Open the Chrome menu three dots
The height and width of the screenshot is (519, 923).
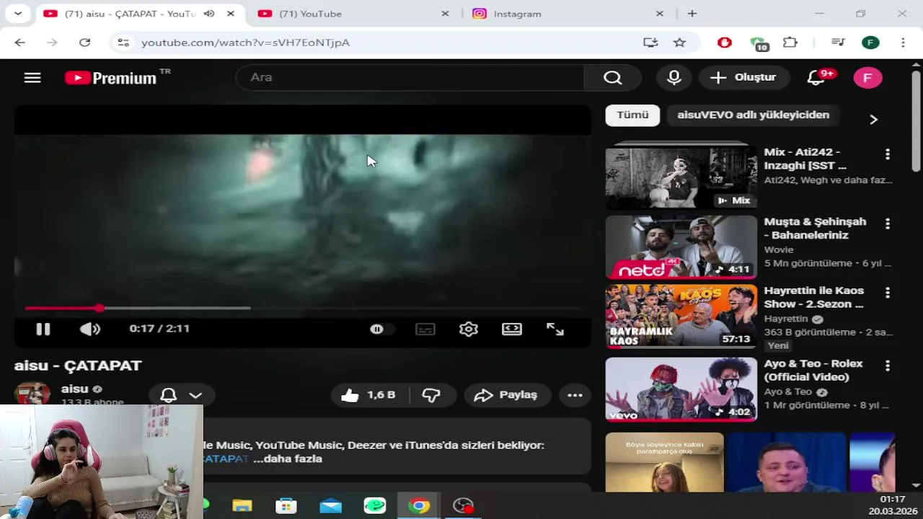point(903,43)
